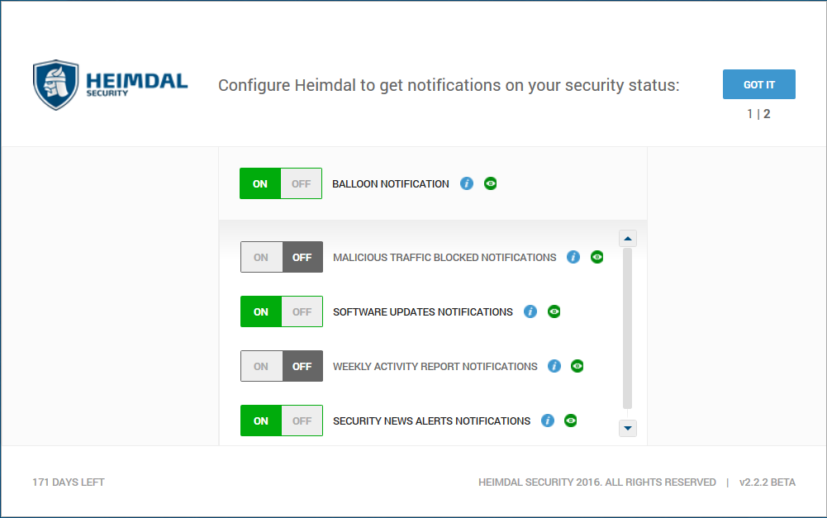
Task: Preview Malicious Traffic Blocked notification via eye icon
Action: click(596, 257)
